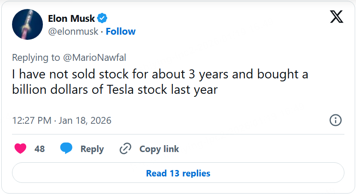Click the blue reply bubble icon

pos(66,149)
